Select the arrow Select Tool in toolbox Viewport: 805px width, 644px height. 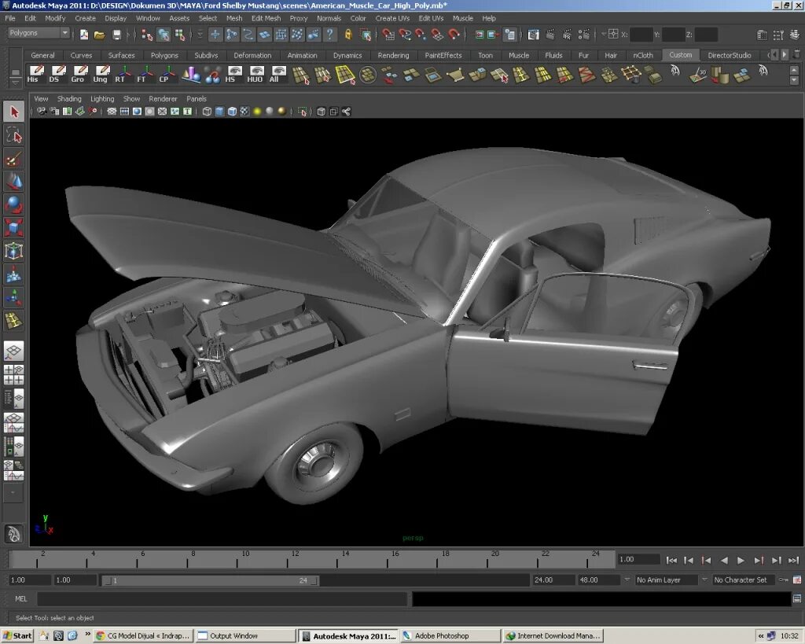(13, 112)
